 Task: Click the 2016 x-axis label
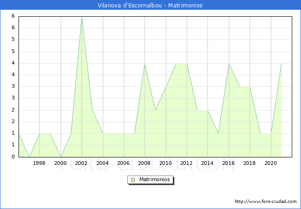click(x=228, y=163)
